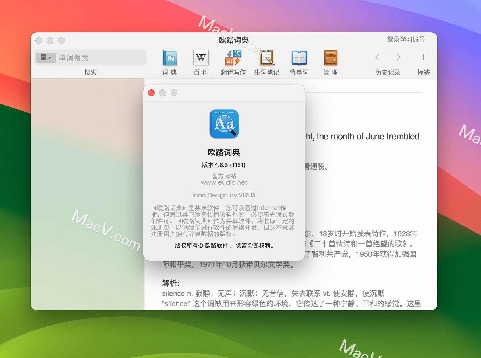The height and width of the screenshot is (358, 481).
Task: Click the 历史记录 label
Action: pyautogui.click(x=387, y=72)
